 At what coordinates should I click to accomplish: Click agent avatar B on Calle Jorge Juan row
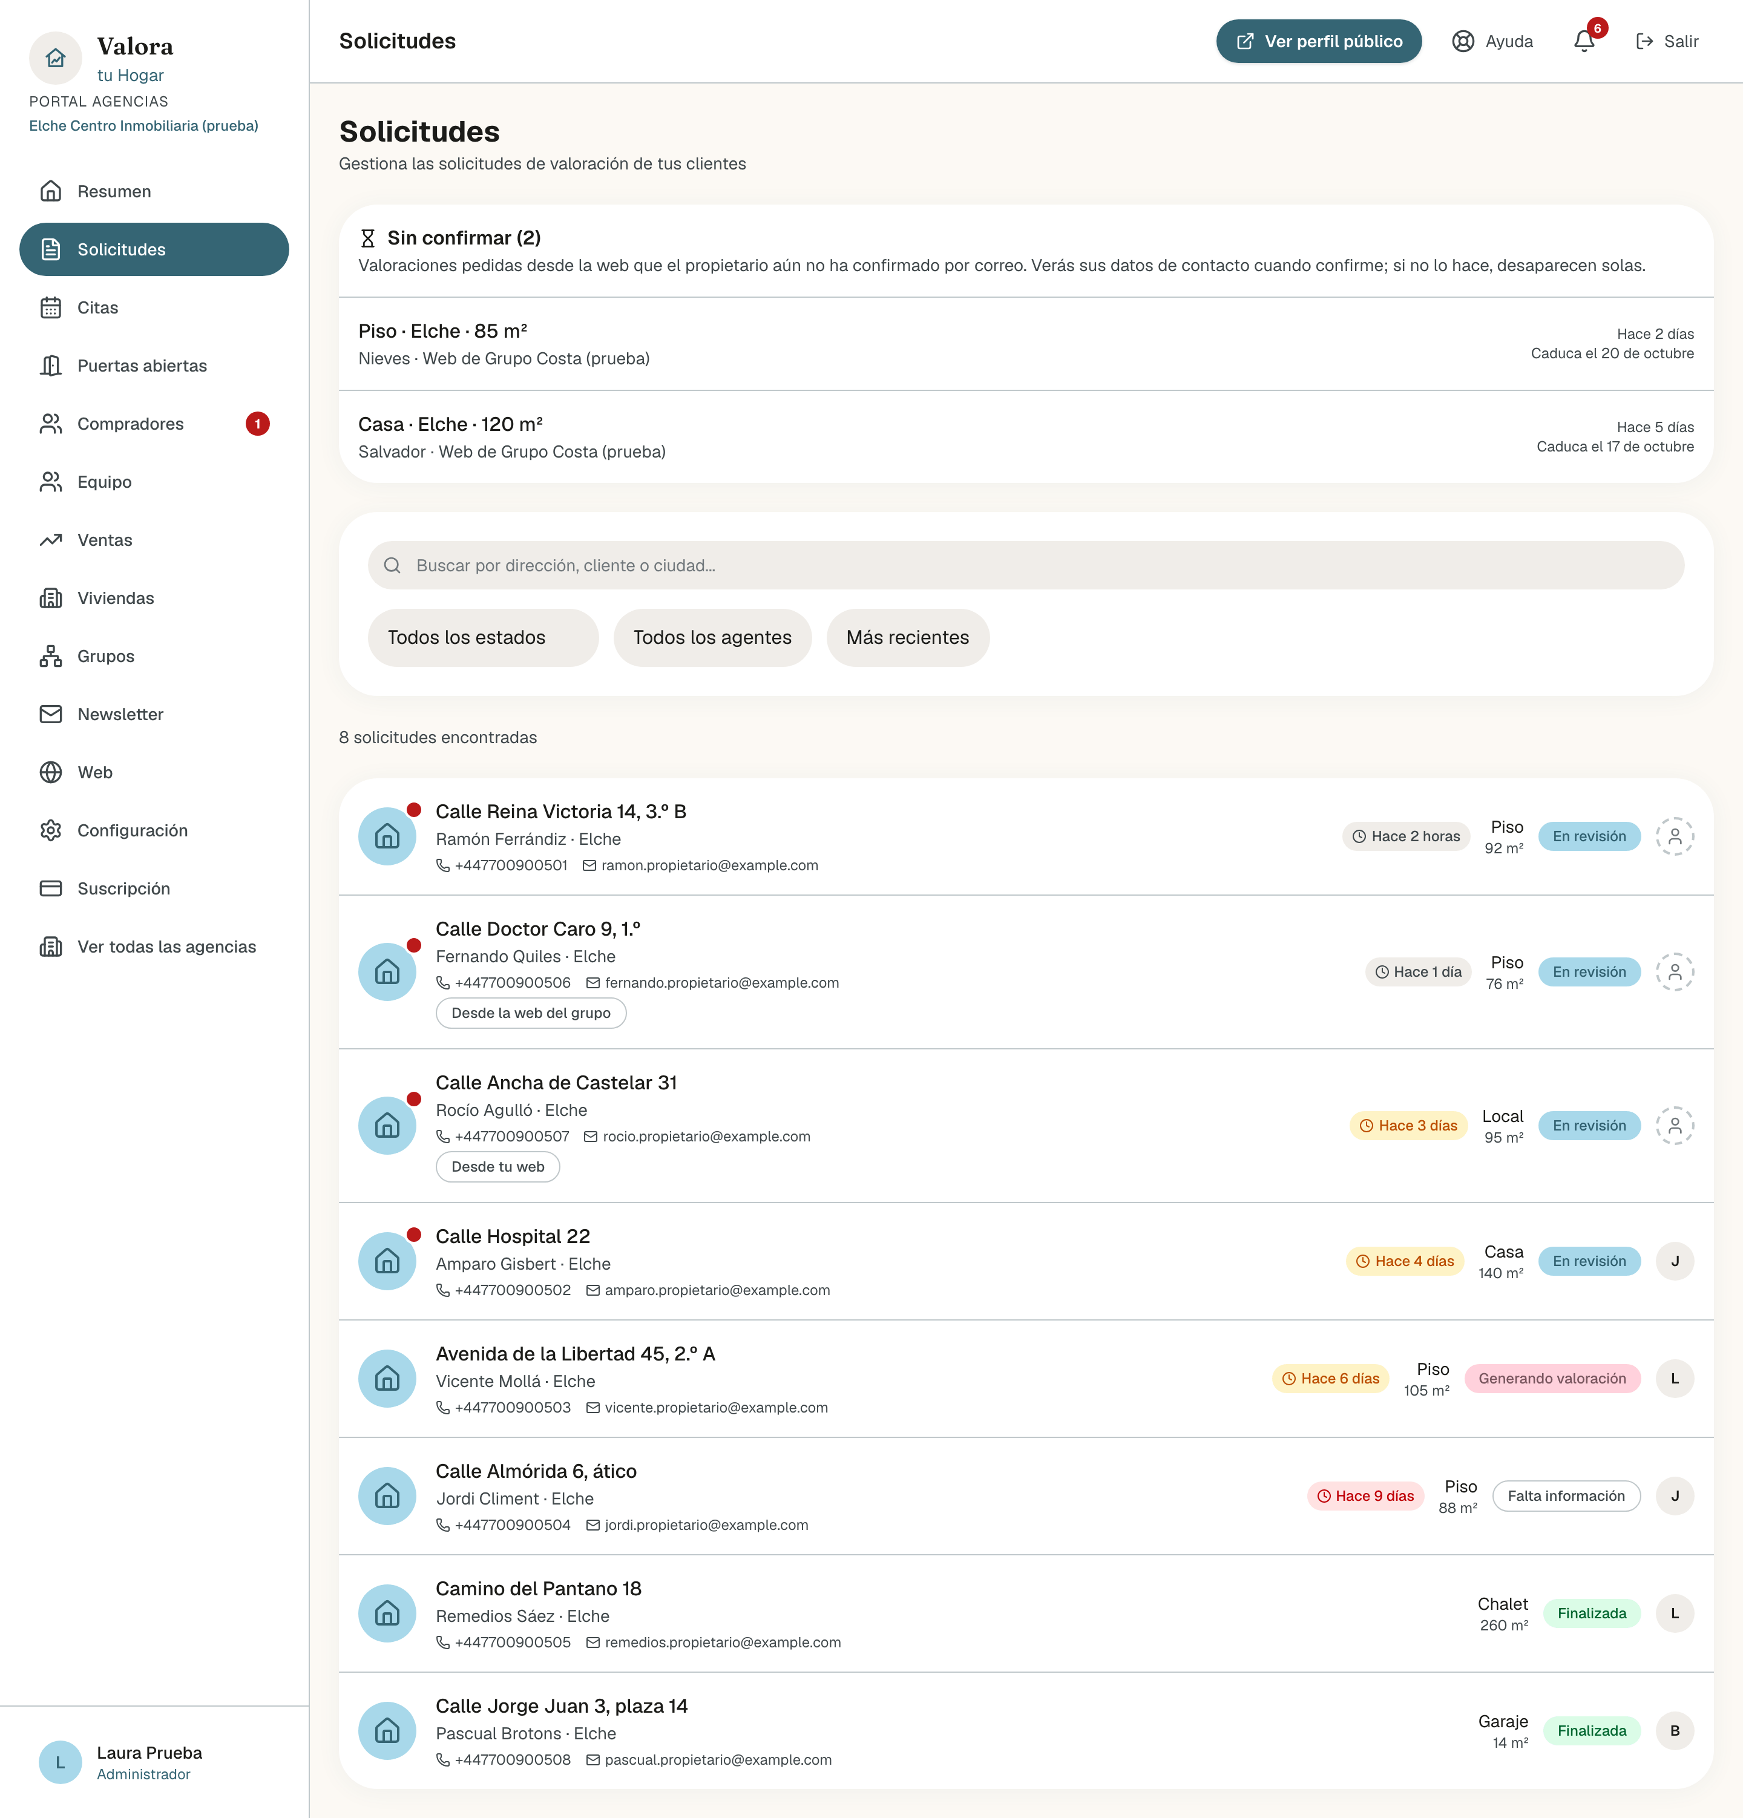1675,1731
